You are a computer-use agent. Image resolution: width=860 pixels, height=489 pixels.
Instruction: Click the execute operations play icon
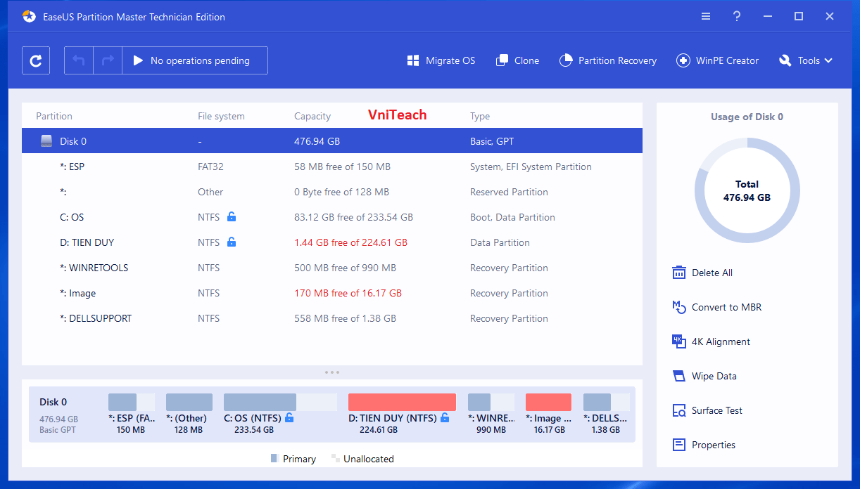coord(138,60)
